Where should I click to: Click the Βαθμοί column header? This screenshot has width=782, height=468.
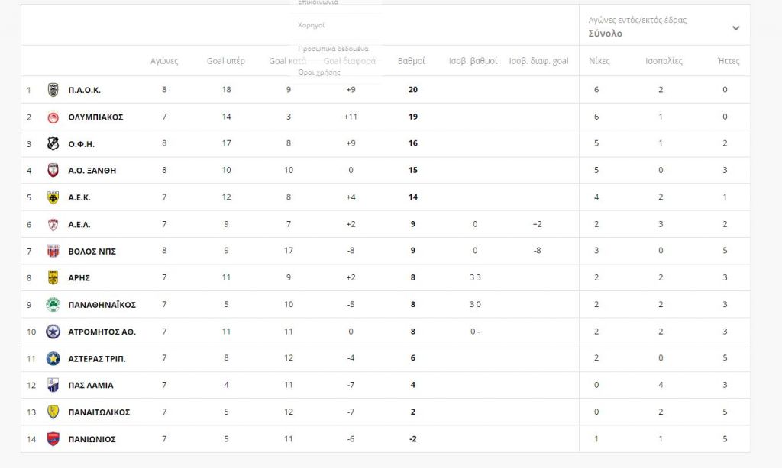412,61
